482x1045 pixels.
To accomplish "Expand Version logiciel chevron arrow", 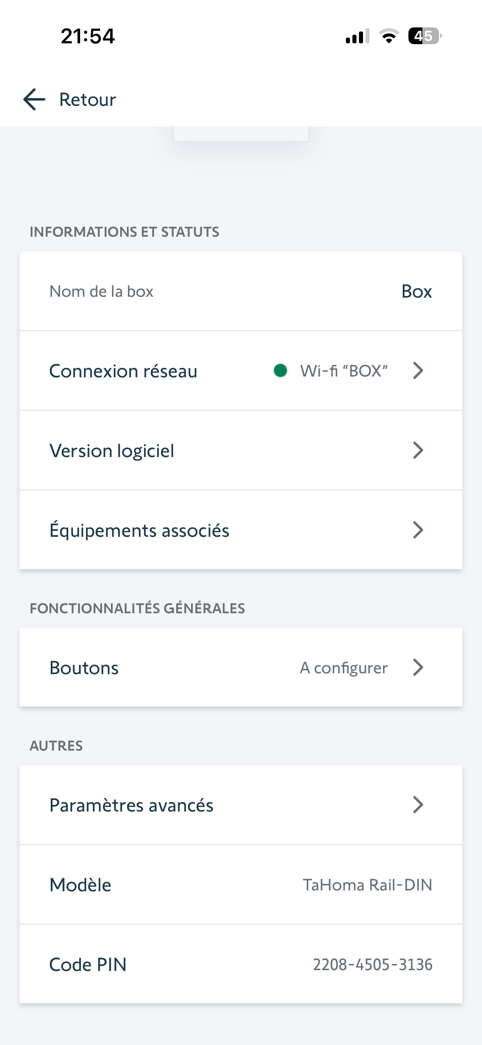I will pyautogui.click(x=418, y=451).
